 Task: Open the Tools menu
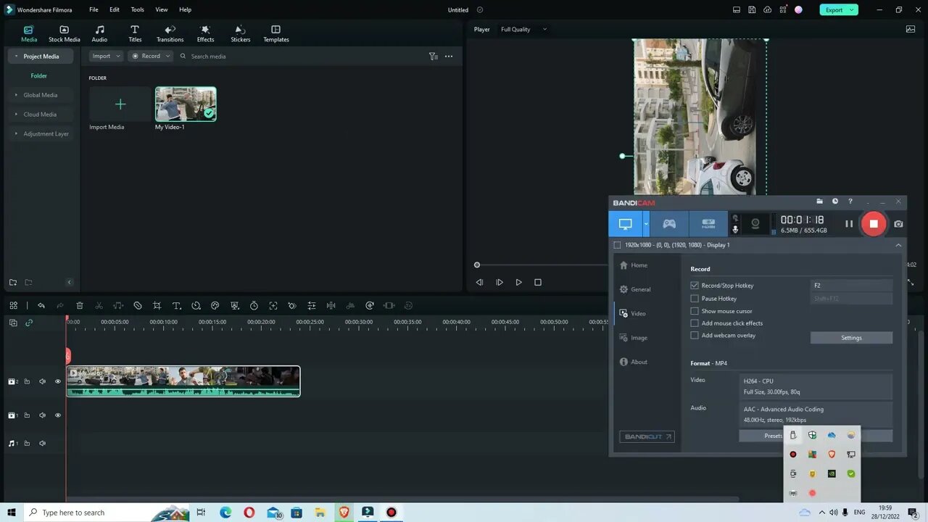tap(137, 9)
